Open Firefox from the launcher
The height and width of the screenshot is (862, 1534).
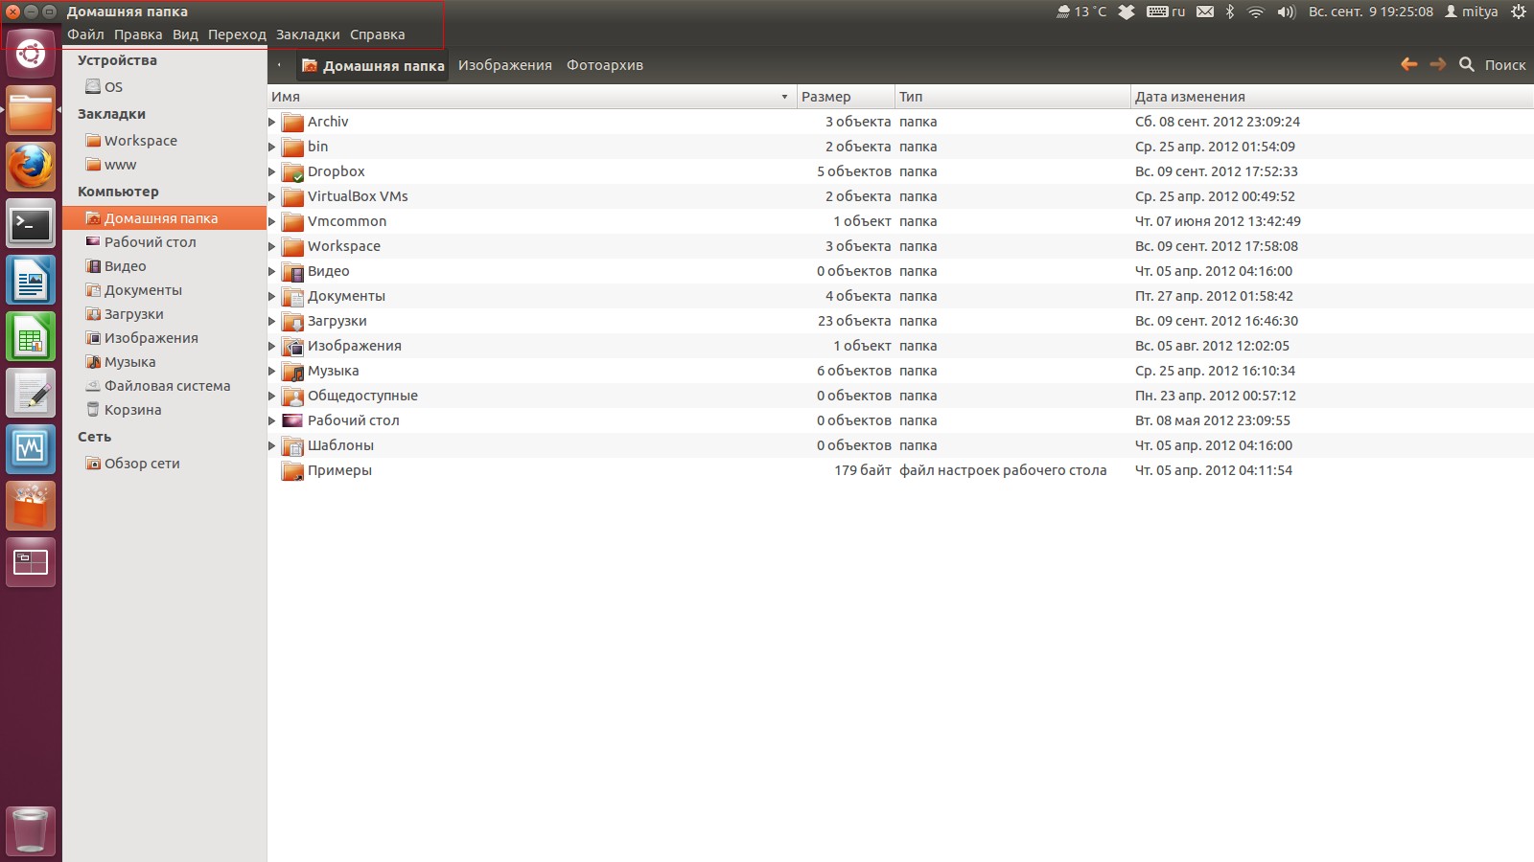(x=31, y=168)
